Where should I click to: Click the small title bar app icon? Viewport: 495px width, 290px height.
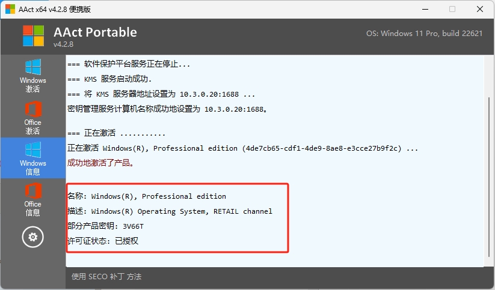10,9
